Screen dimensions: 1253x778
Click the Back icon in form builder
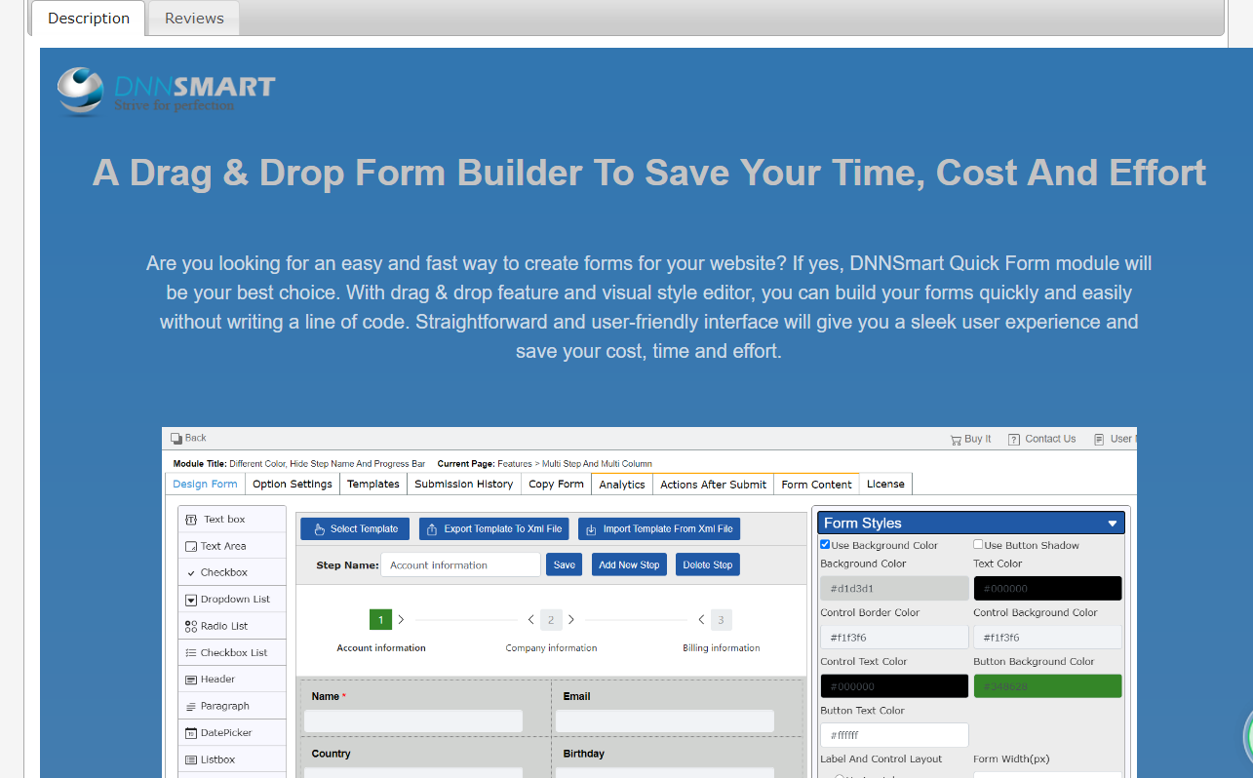click(x=176, y=439)
